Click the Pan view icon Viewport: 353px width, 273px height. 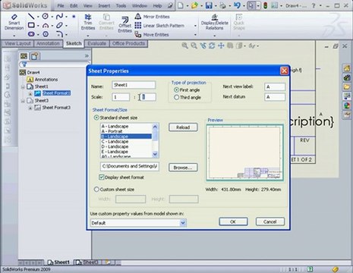(x=221, y=45)
